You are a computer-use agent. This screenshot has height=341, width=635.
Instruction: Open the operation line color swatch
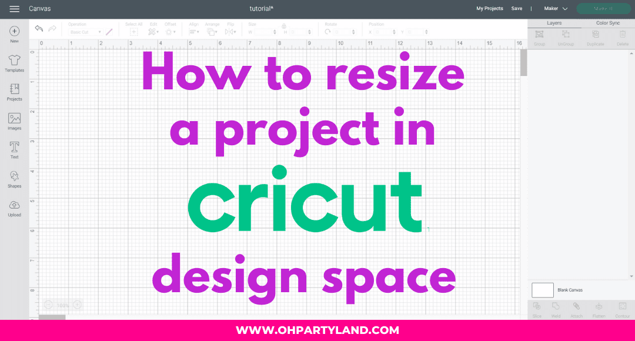pos(109,32)
